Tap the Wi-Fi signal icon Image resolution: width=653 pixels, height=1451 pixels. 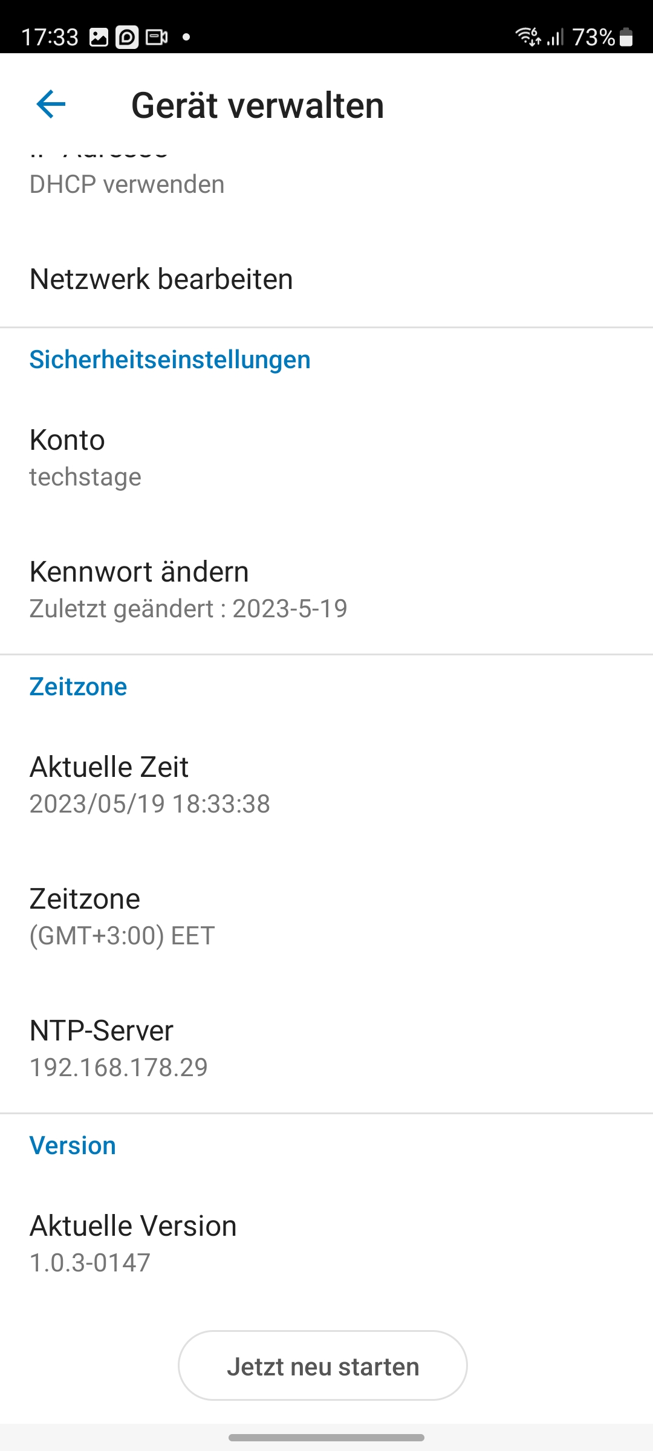click(x=528, y=36)
